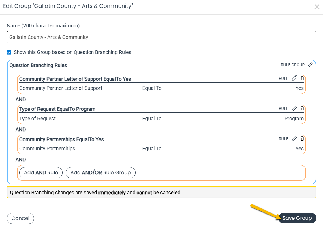Click 'Yes' value in Community Partnerships rule
The width and height of the screenshot is (323, 231).
[x=300, y=149]
